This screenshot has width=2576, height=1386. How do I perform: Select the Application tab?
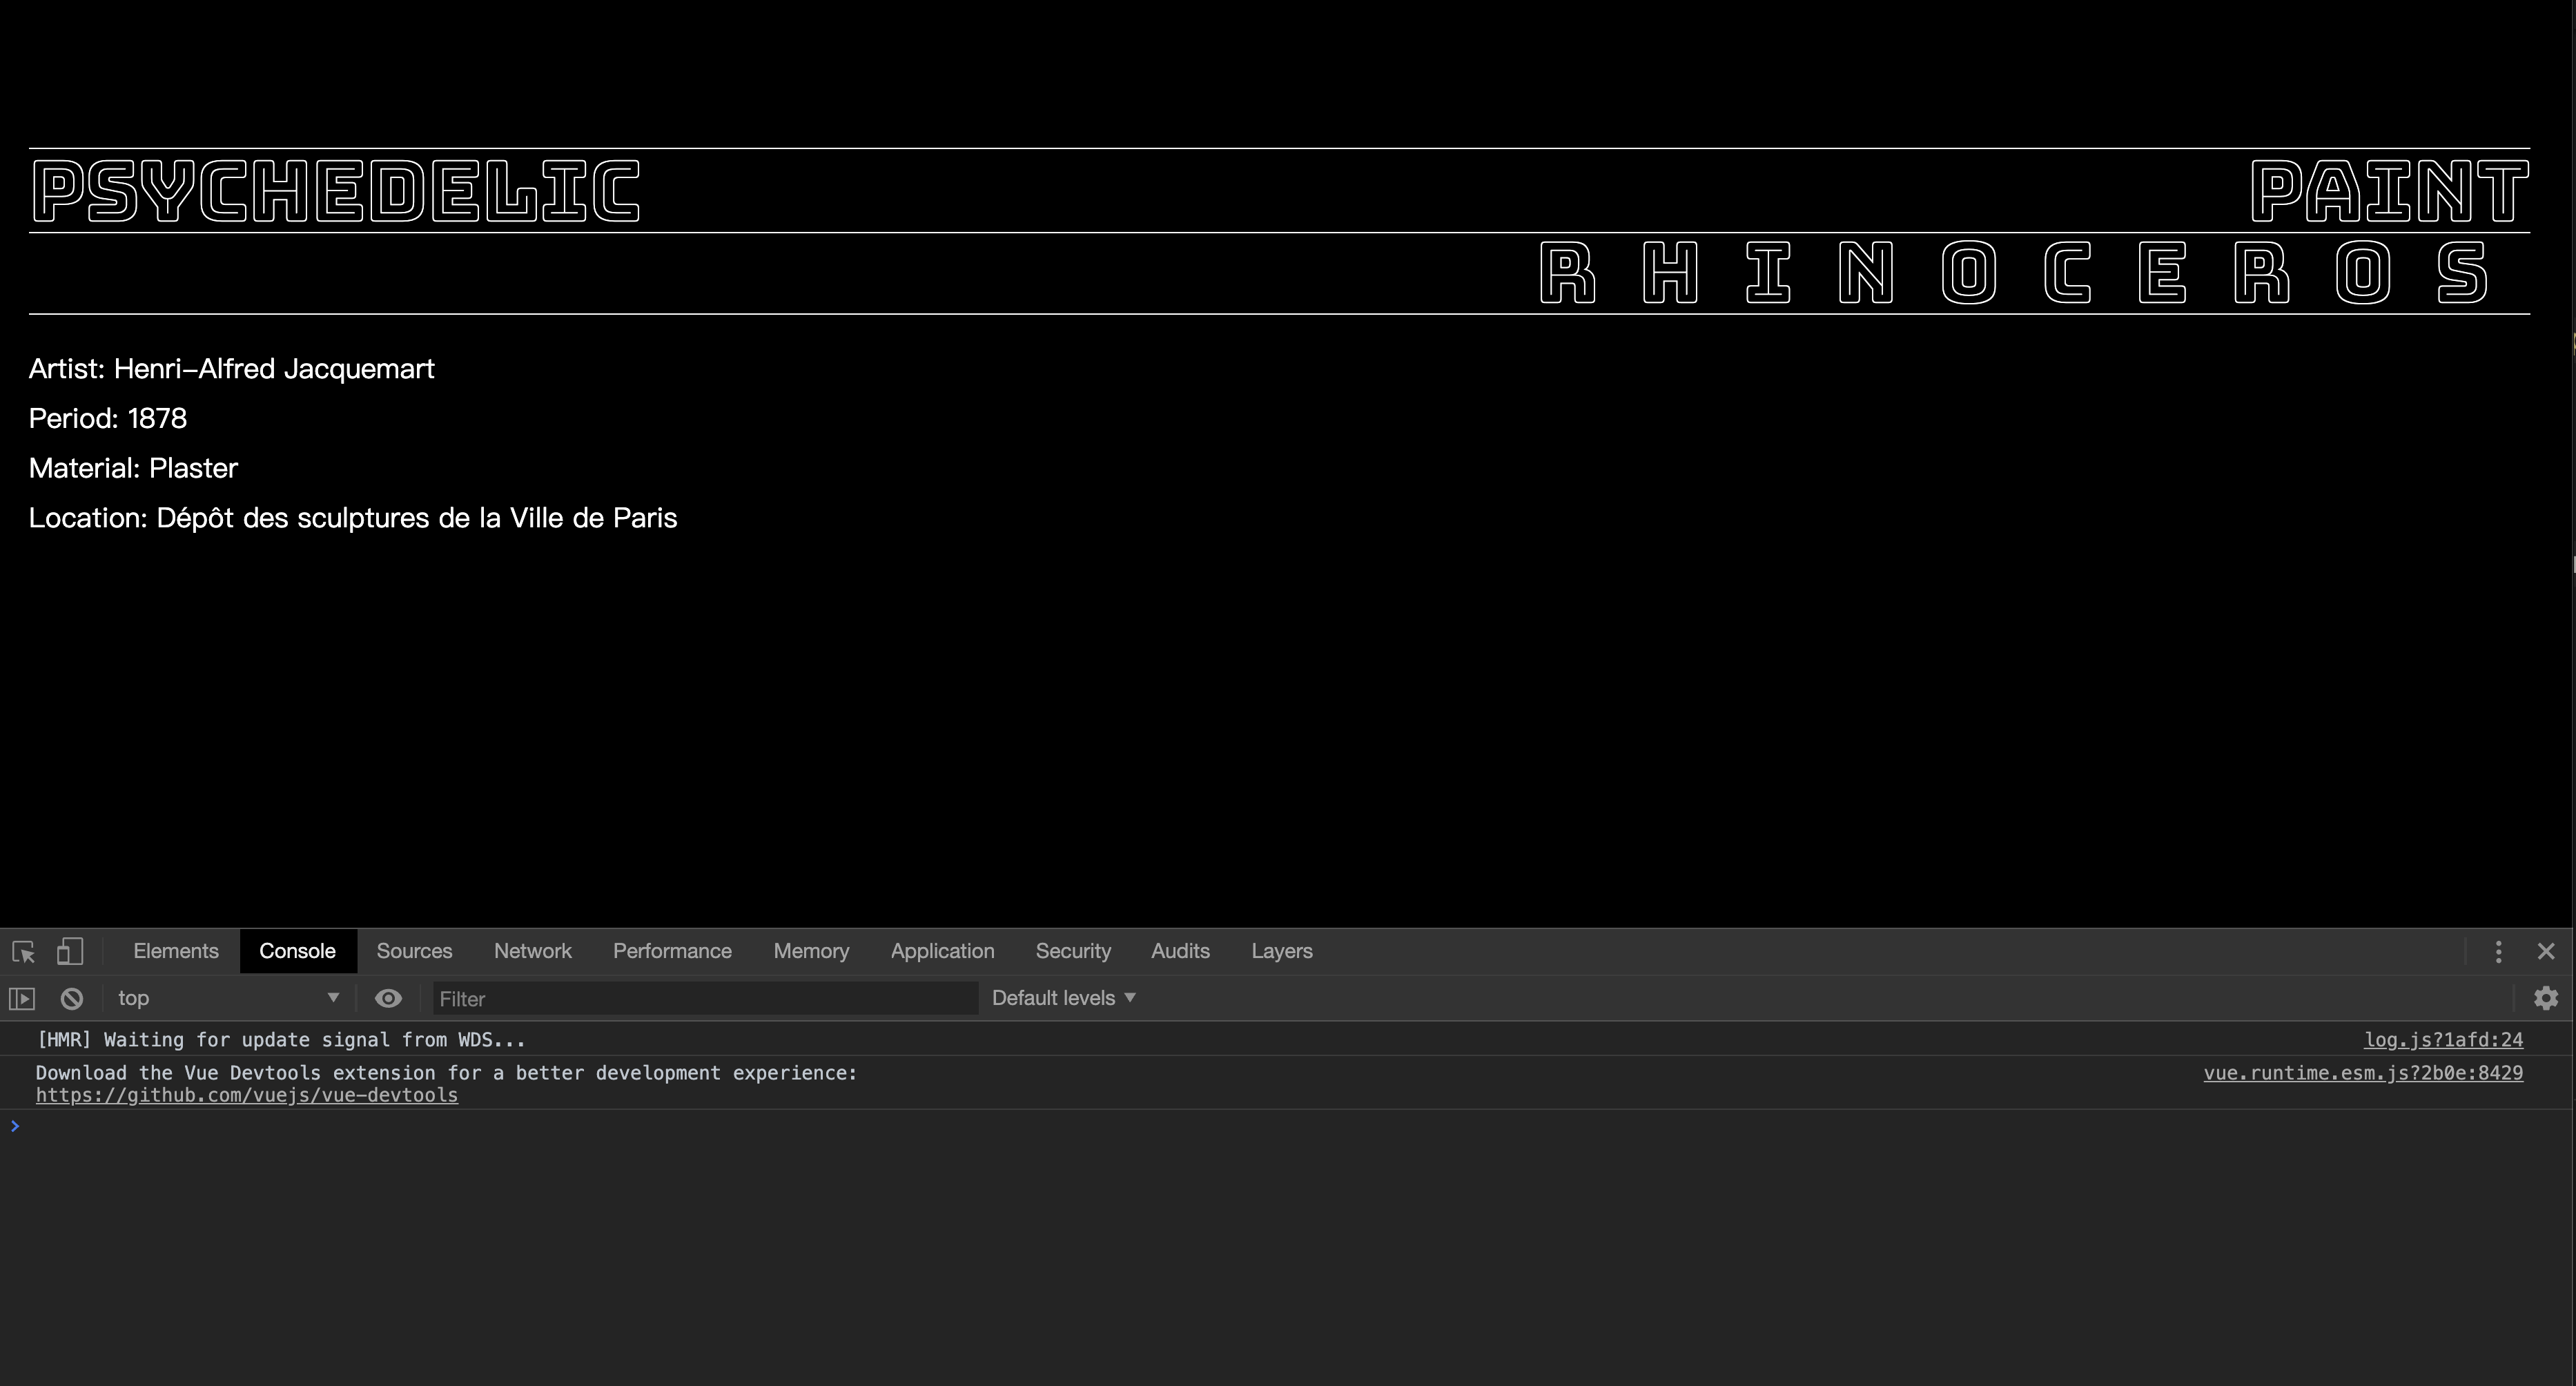[x=942, y=951]
